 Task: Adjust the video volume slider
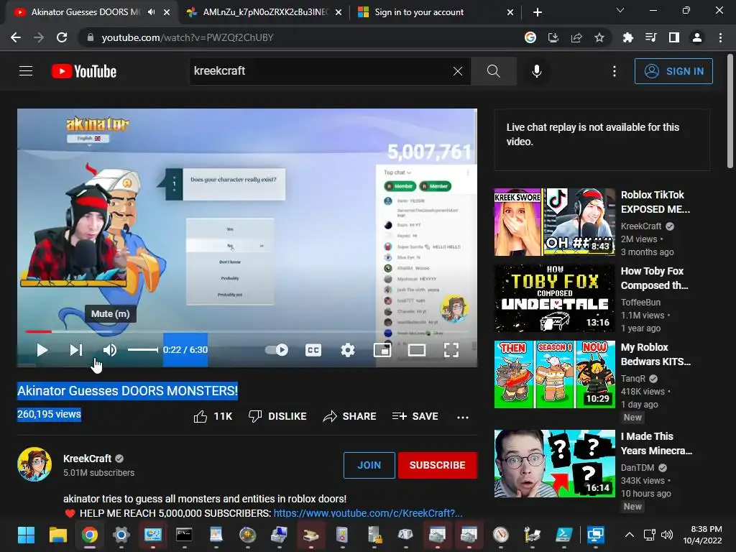[x=143, y=350]
